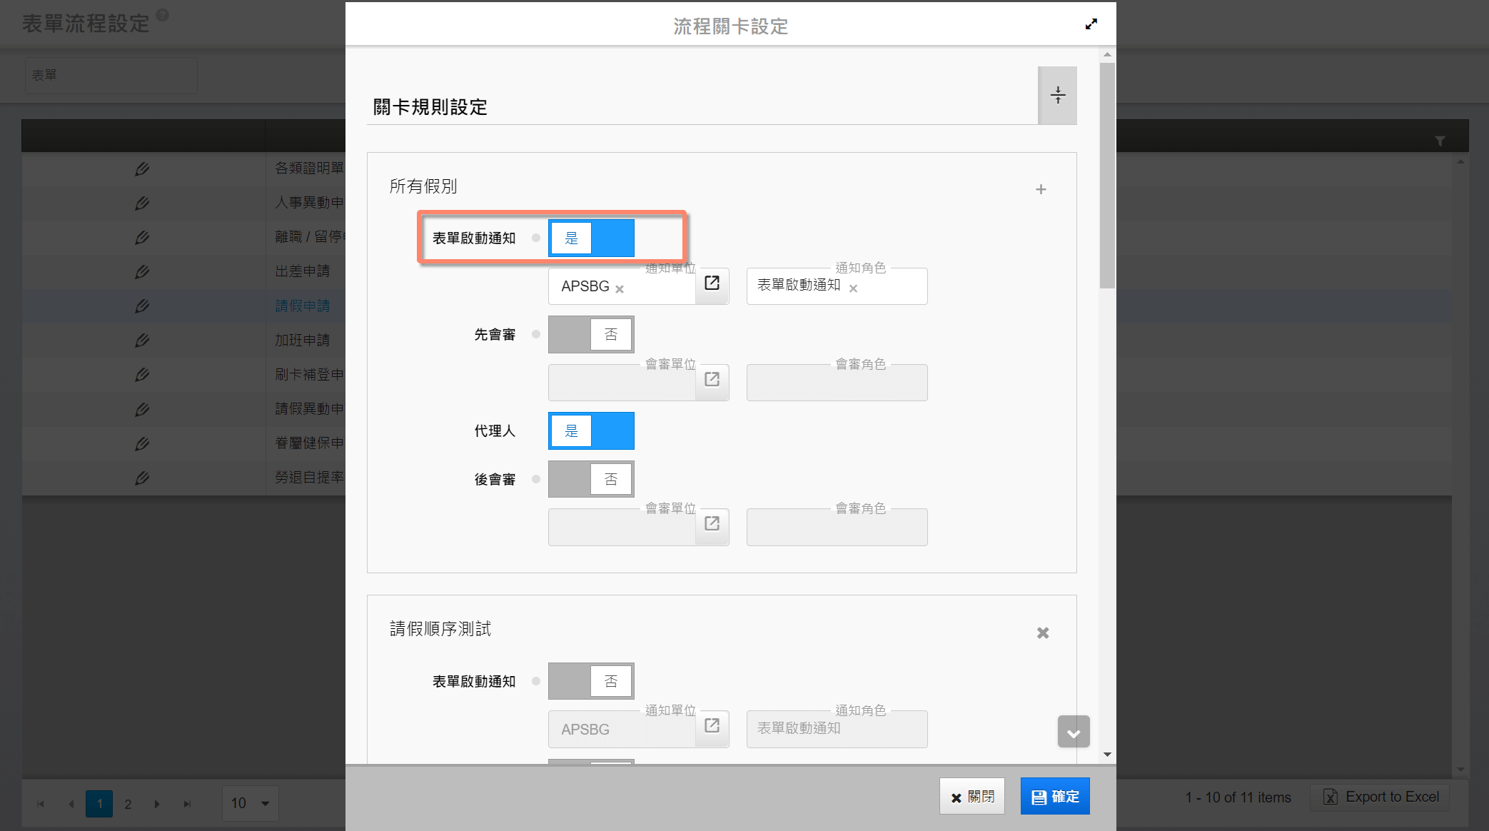
Task: Expand the dialog to full screen
Action: pos(1091,24)
